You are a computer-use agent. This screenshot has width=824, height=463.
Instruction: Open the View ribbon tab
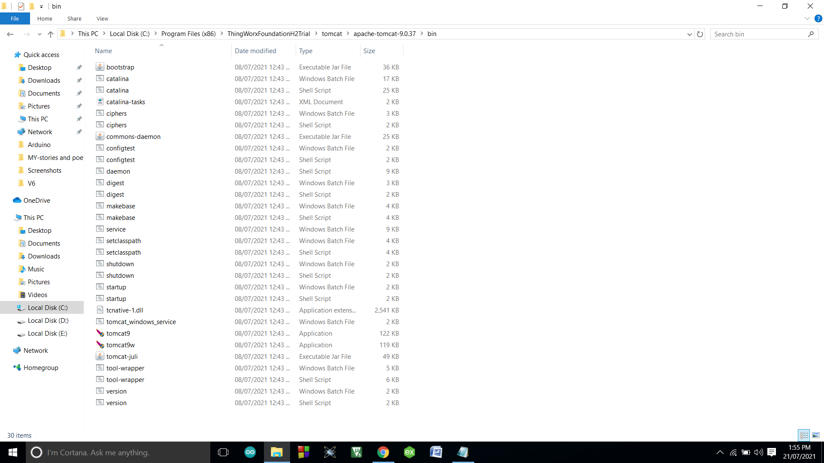click(102, 18)
